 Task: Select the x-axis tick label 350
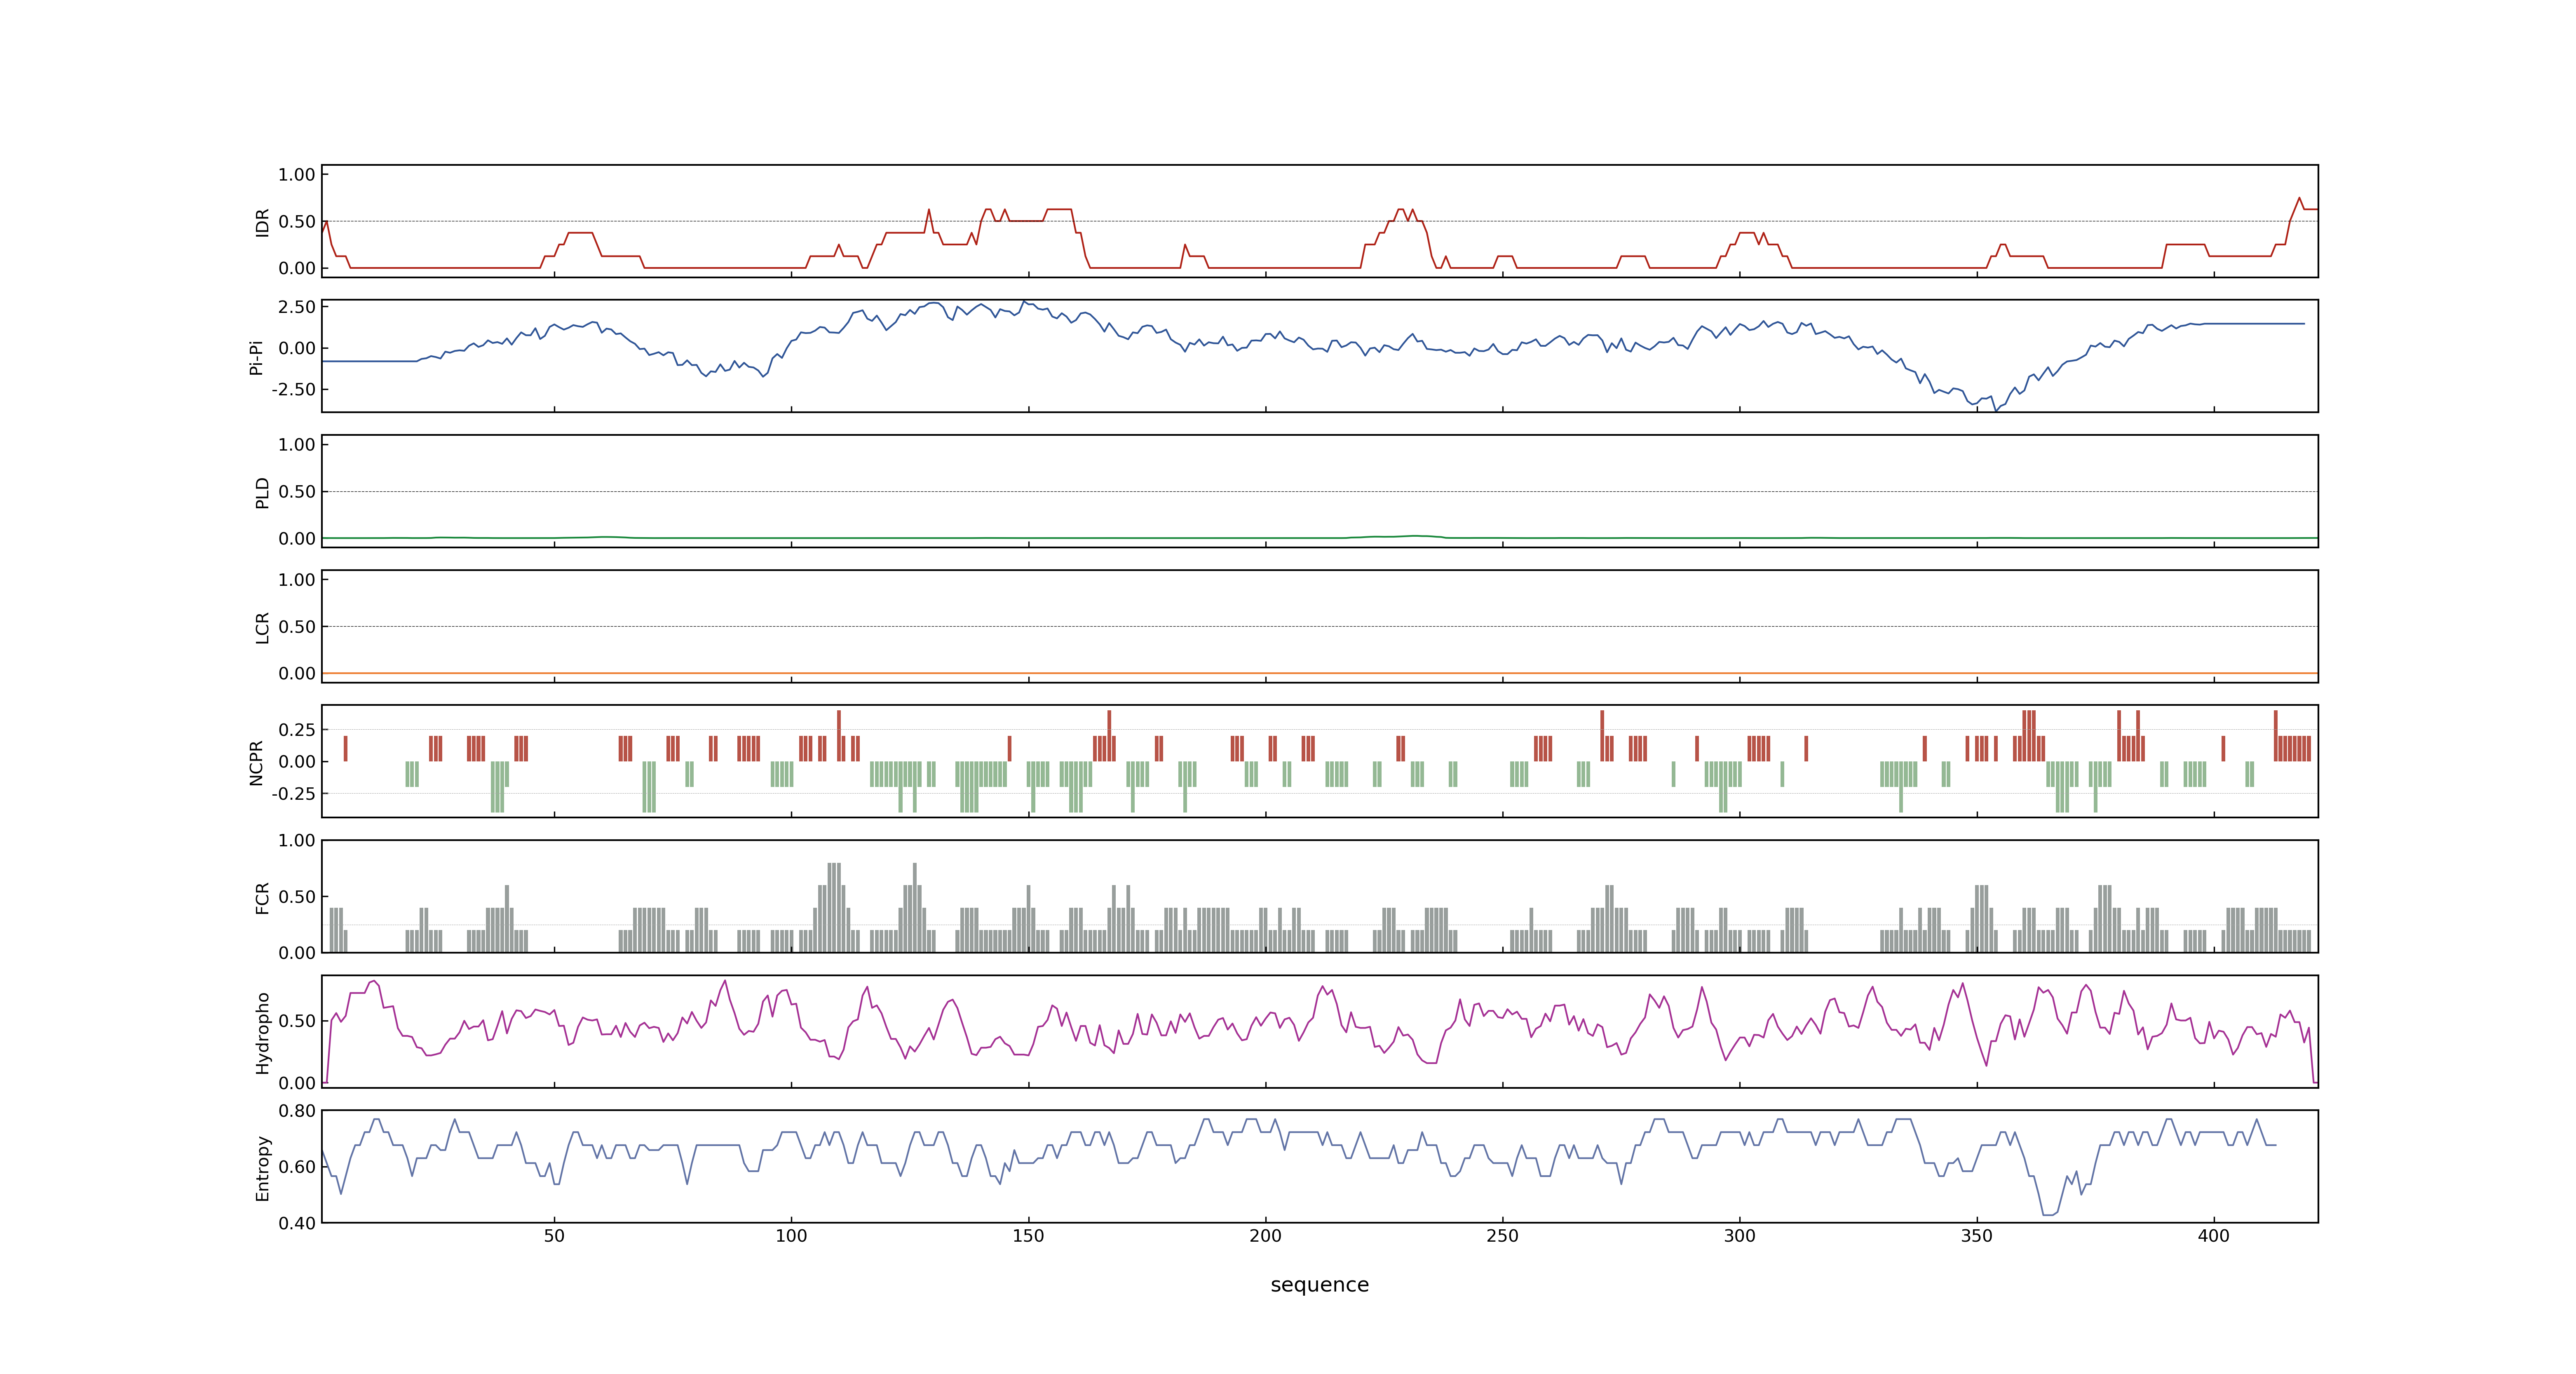[x=1976, y=1236]
